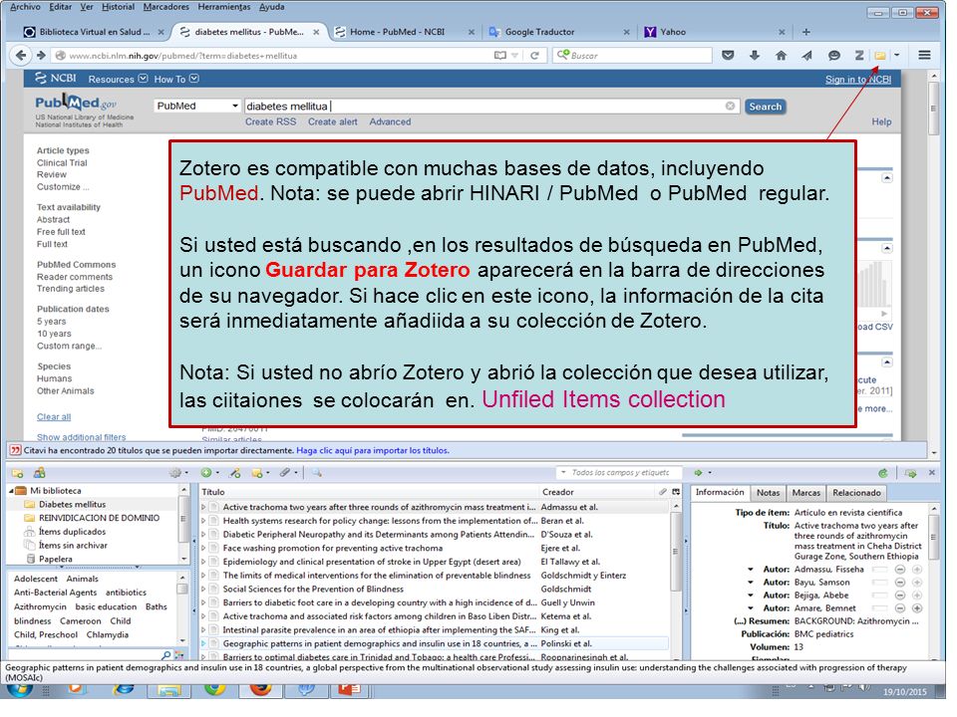Expand the NCBI How To menu
This screenshot has height=717, width=957.
tap(176, 80)
